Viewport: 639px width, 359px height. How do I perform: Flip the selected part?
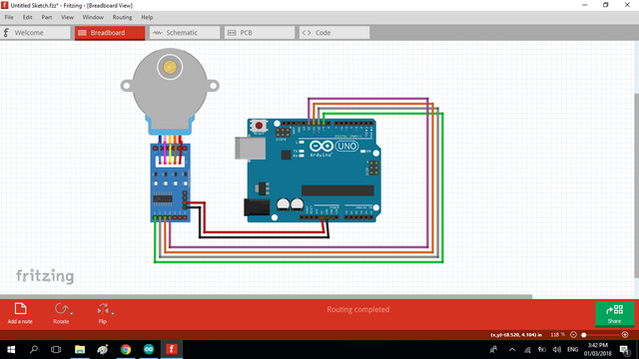103,309
